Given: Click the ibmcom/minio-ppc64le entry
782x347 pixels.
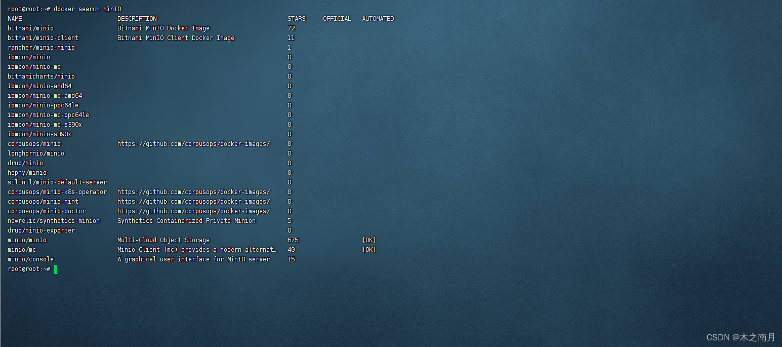Looking at the screenshot, I should tap(43, 105).
